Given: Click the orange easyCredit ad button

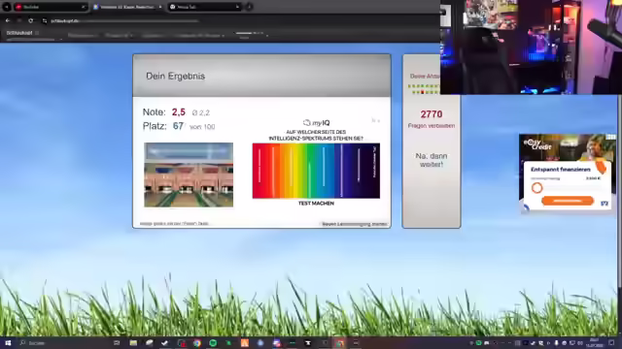Looking at the screenshot, I should click(568, 201).
